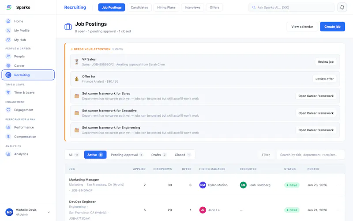Open Career Framework for Sales
This screenshot has width=353, height=221.
(x=316, y=96)
